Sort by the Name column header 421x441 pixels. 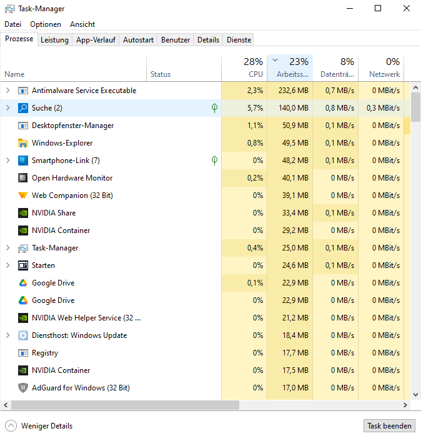click(74, 69)
